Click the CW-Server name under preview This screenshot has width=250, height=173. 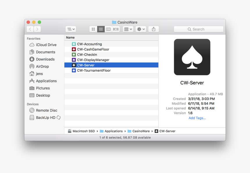point(192,83)
